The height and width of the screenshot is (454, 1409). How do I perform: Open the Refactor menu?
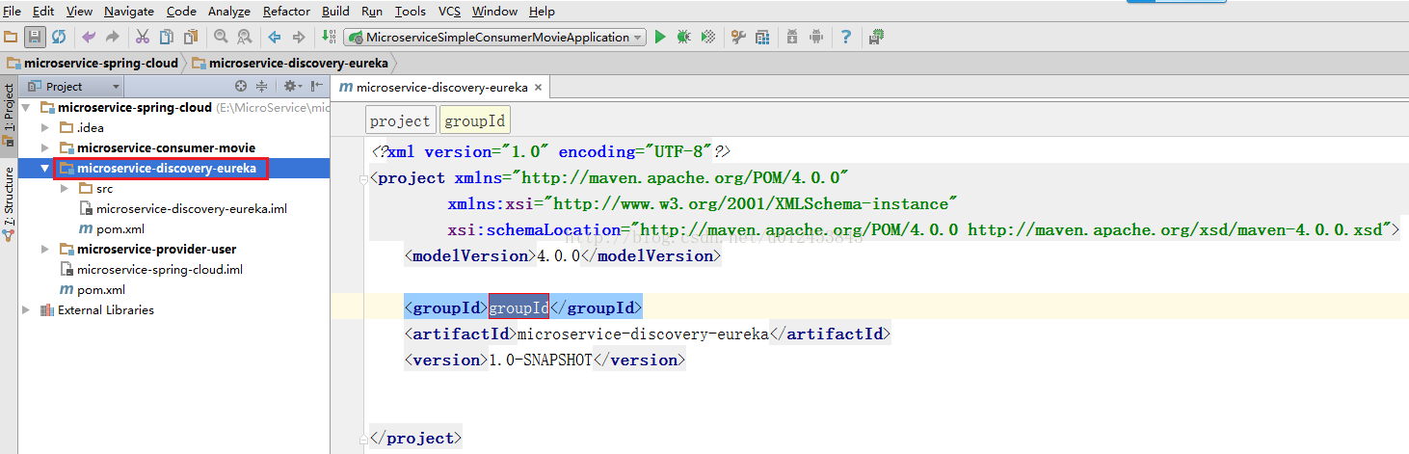pyautogui.click(x=286, y=11)
